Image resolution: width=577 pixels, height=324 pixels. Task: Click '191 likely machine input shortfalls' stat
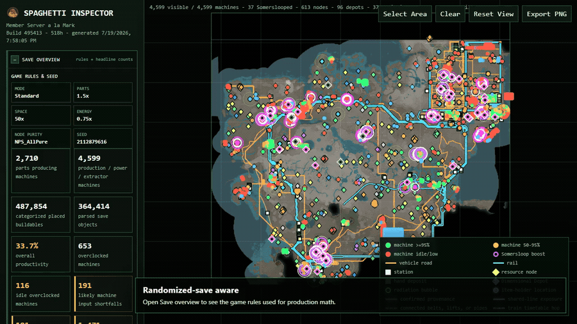click(103, 294)
